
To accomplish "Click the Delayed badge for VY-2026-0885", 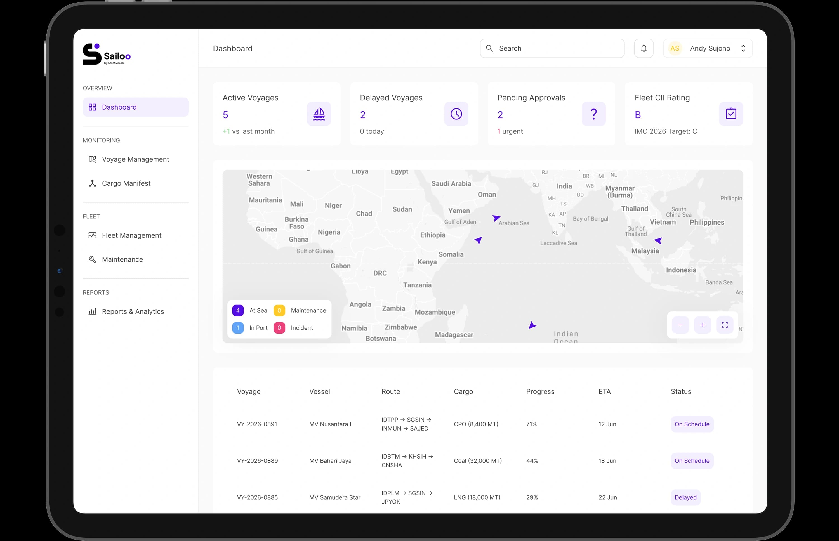I will (x=685, y=497).
